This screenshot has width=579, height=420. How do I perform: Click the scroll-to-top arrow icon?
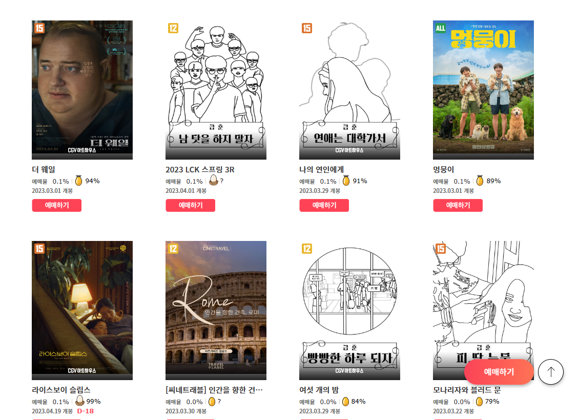point(551,372)
